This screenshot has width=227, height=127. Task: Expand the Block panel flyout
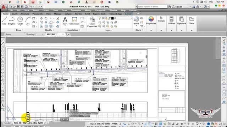[x=139, y=30]
